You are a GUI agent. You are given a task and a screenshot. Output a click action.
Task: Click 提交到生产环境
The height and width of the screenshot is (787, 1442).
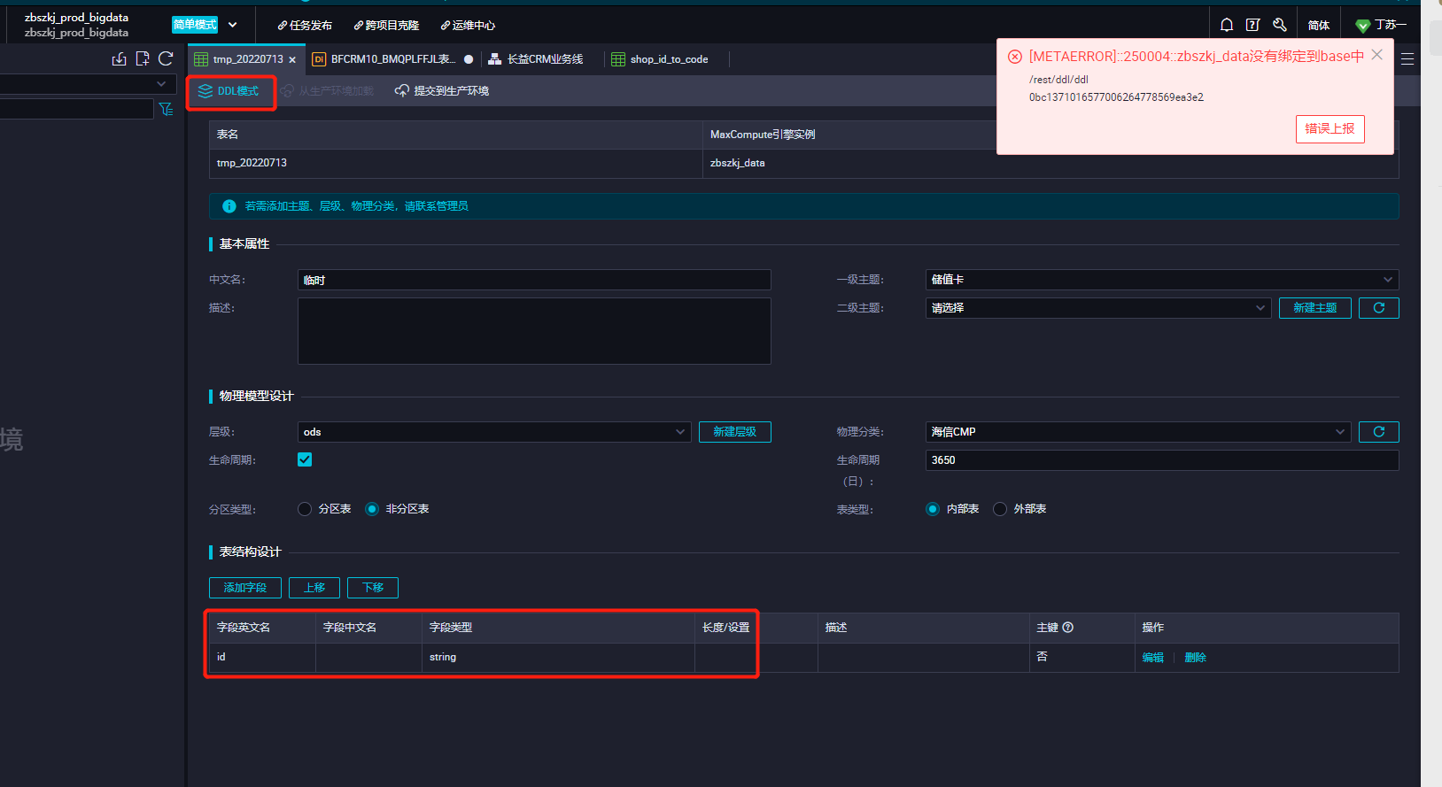tap(442, 91)
